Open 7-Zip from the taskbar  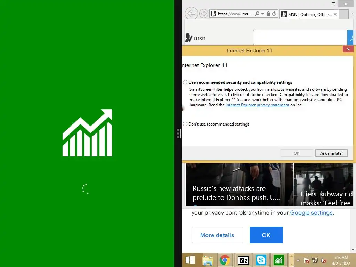[x=243, y=260]
